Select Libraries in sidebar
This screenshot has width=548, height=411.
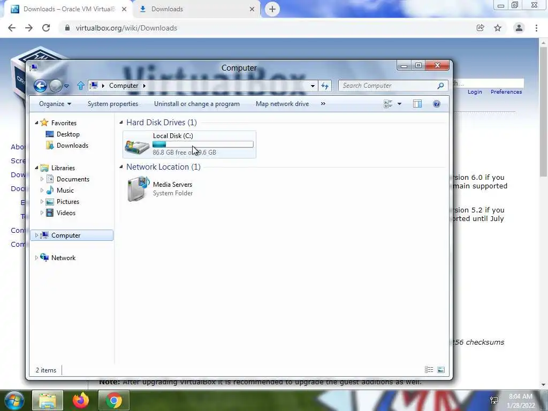click(63, 168)
